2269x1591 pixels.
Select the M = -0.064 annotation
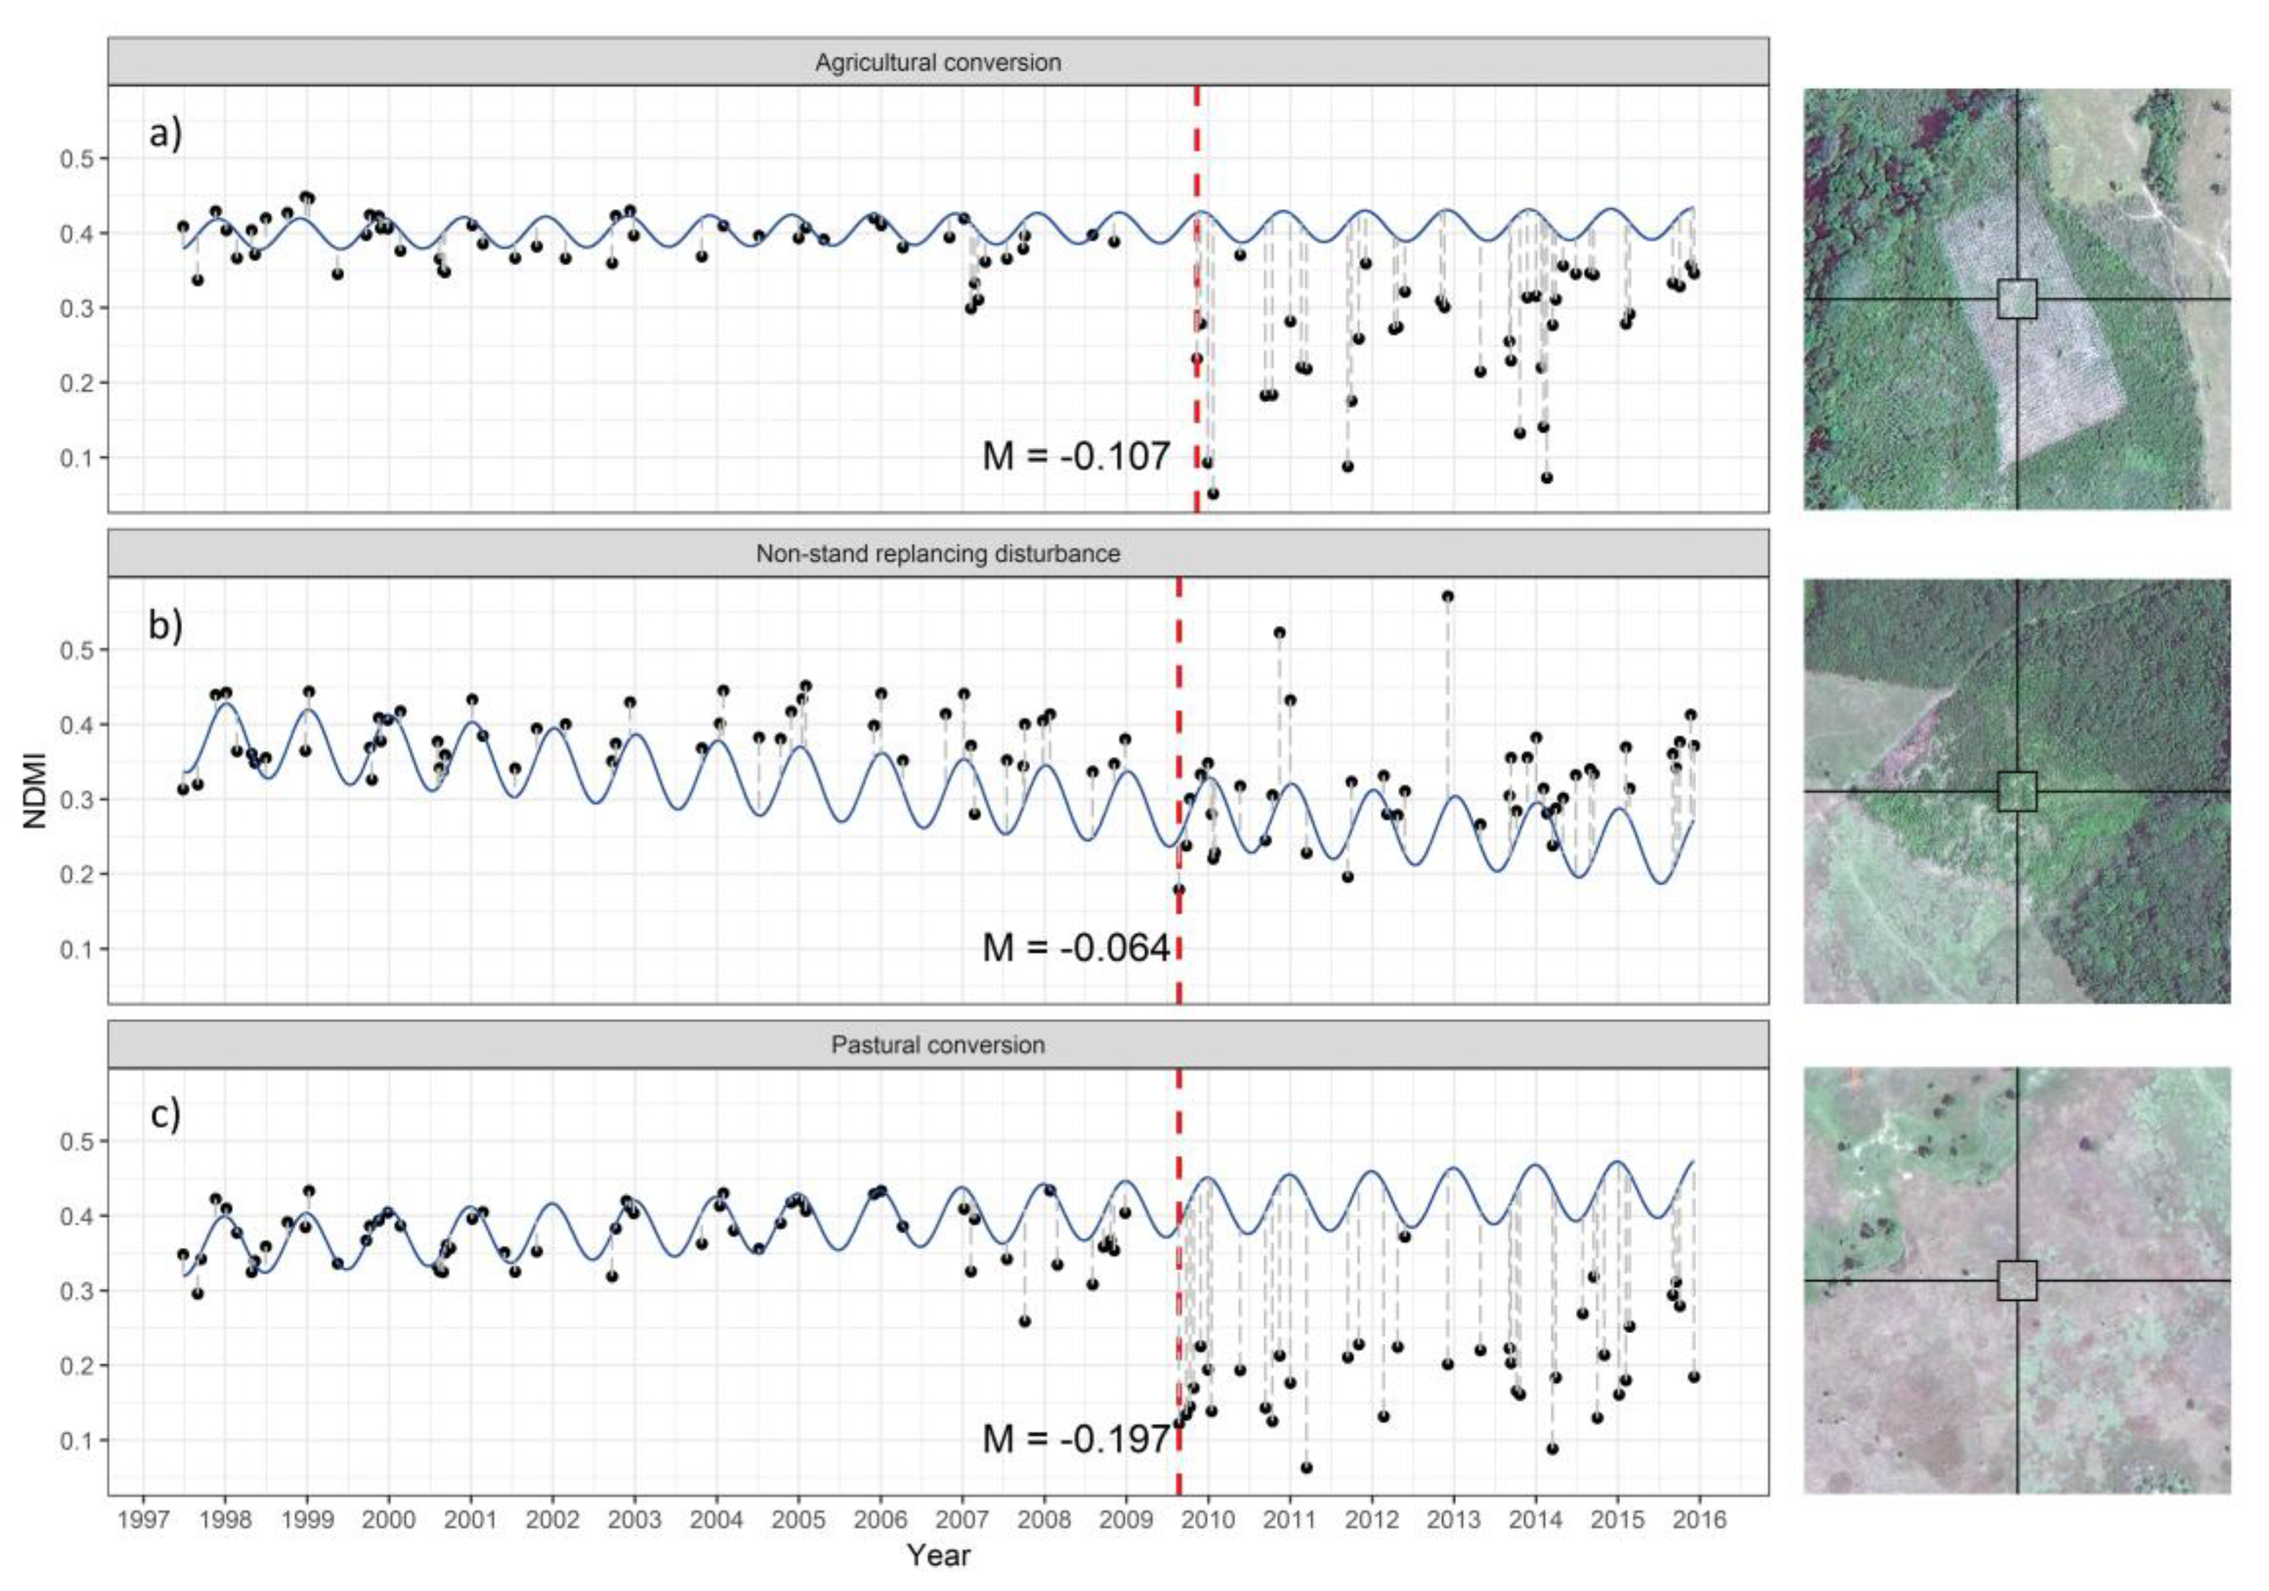(x=1076, y=948)
